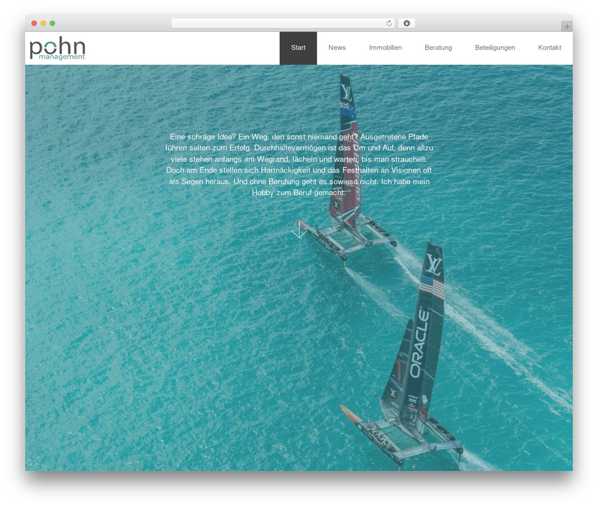The width and height of the screenshot is (598, 507).
Task: Select the Start menu item
Action: [298, 48]
